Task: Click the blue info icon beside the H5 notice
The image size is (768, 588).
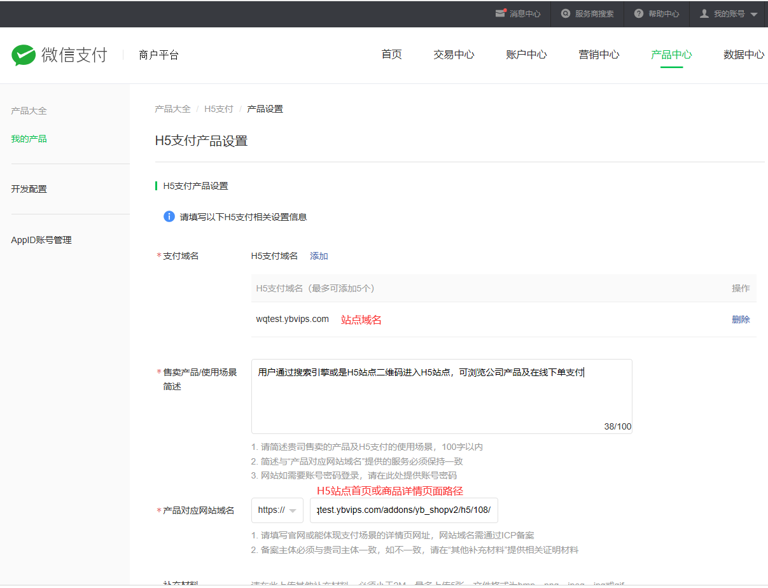Action: [x=169, y=216]
